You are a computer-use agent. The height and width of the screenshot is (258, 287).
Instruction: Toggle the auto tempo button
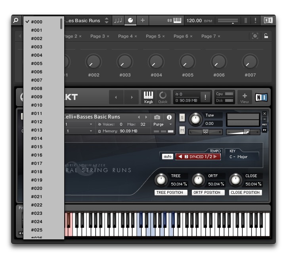(167, 157)
